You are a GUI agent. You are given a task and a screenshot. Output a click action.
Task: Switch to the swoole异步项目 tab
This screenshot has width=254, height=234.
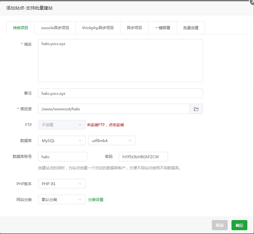coord(55,28)
